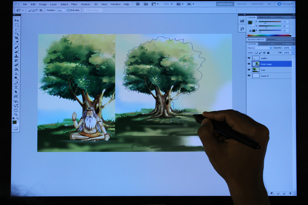Switch to the Channels tab

(265, 44)
